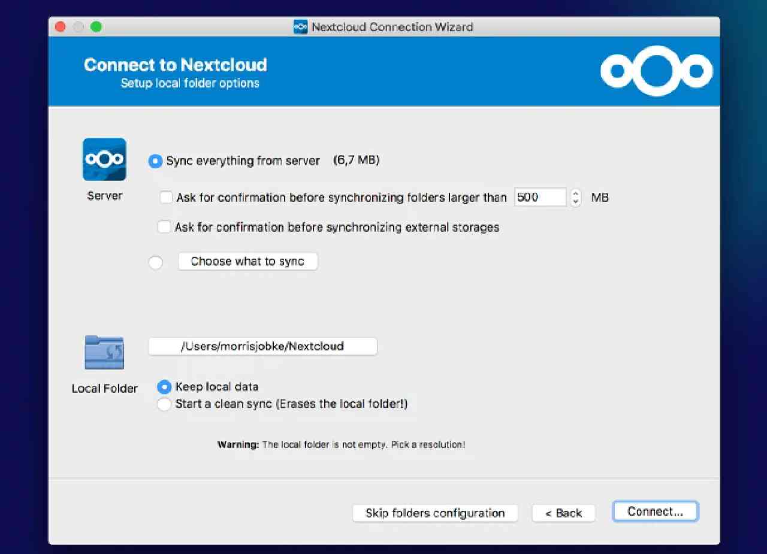Select Sync everything from server option
This screenshot has height=554, width=767.
(155, 161)
